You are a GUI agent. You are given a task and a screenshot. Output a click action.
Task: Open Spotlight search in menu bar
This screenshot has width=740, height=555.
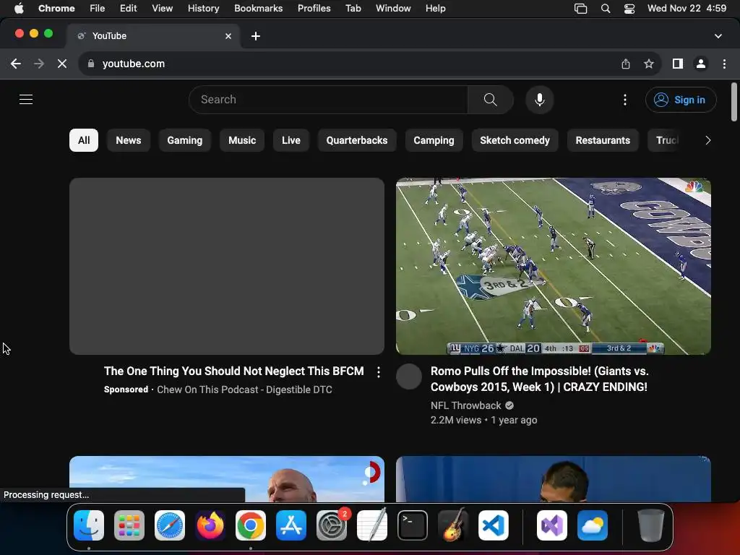point(606,9)
